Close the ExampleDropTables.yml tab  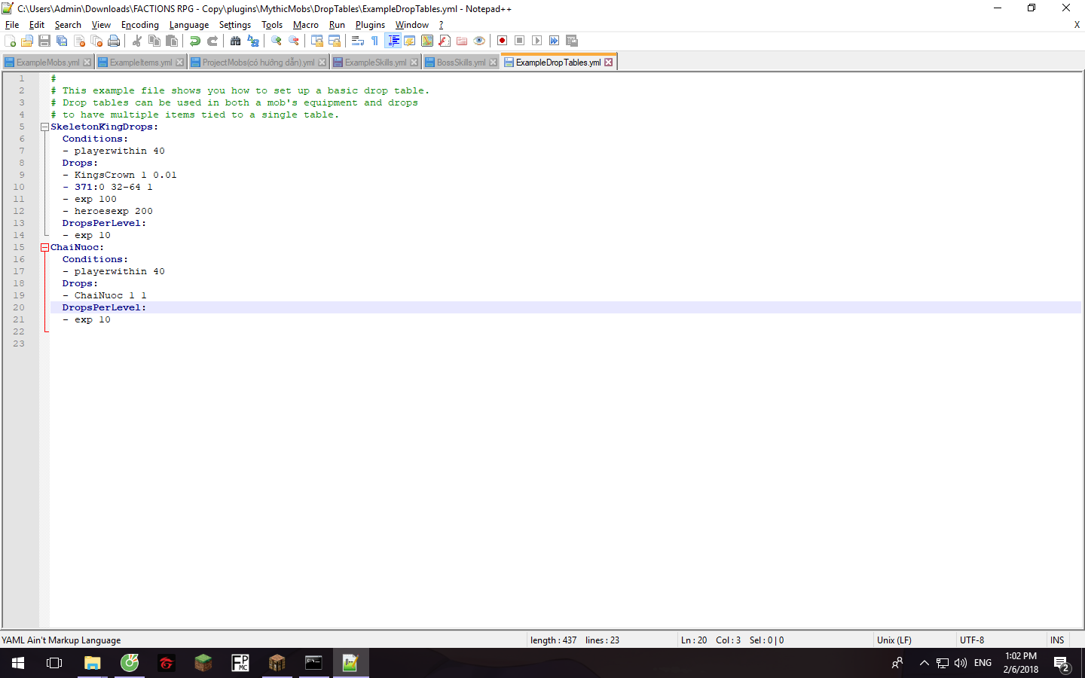click(x=609, y=63)
